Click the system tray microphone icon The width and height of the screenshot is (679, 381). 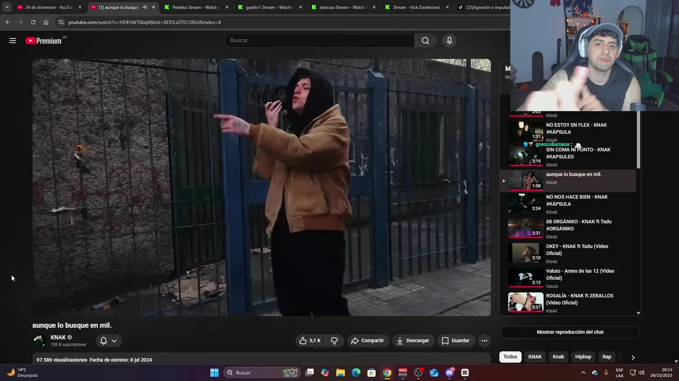click(606, 373)
